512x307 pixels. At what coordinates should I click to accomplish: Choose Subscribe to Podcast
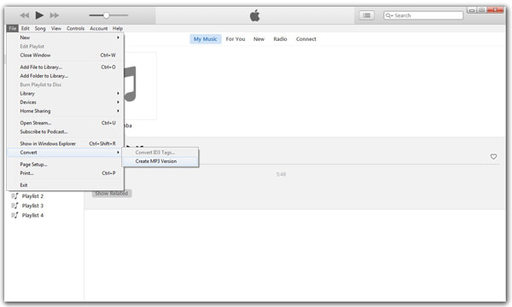66,131
